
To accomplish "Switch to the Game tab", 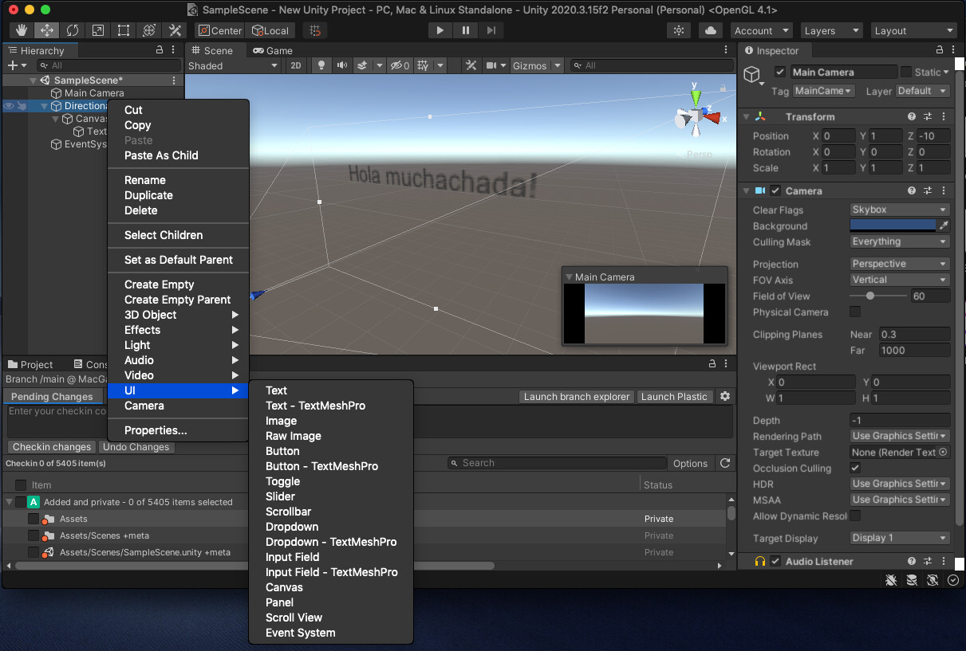I will [272, 50].
